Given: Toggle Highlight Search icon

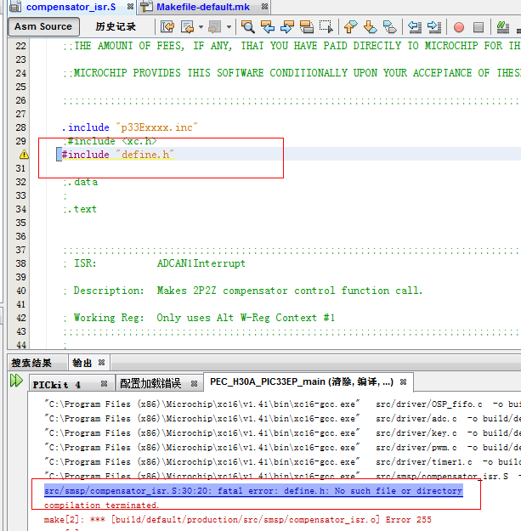Looking at the screenshot, I should click(x=307, y=26).
